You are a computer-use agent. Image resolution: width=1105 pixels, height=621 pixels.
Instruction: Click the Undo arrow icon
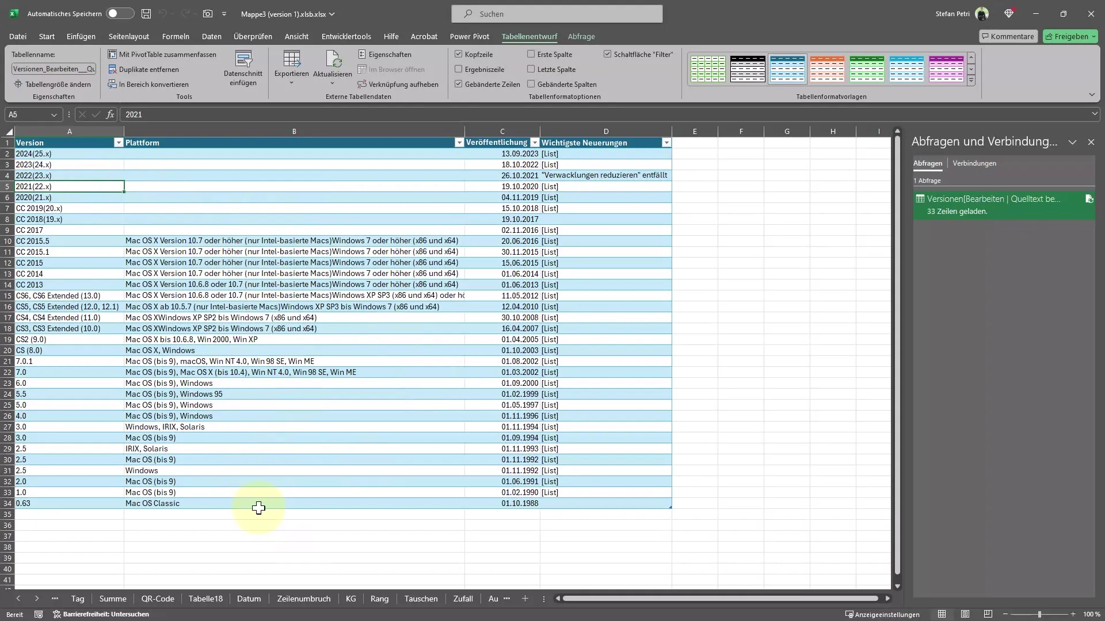tap(163, 13)
